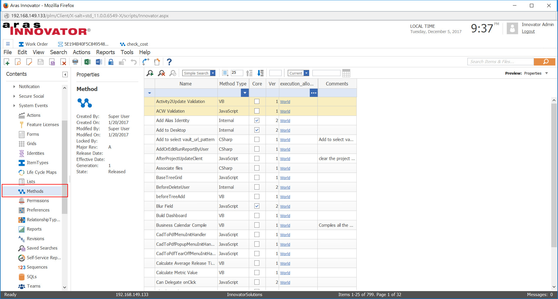
Task: Toggle Core checkbox for Build Dashboard
Action: (x=257, y=216)
